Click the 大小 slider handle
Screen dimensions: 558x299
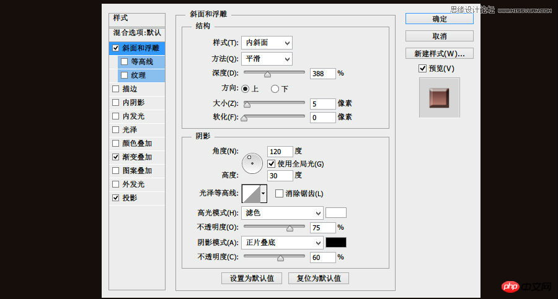[247, 104]
